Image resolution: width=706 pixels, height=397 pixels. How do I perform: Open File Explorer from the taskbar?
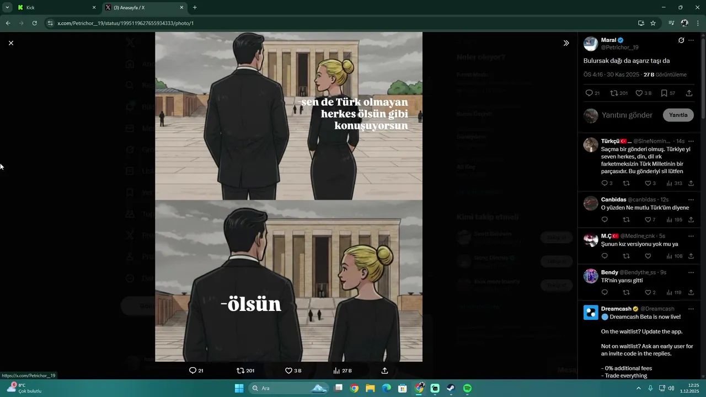coord(370,388)
